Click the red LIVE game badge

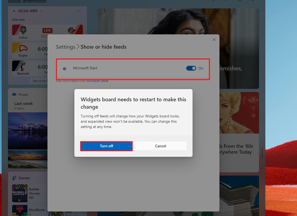[x=47, y=30]
